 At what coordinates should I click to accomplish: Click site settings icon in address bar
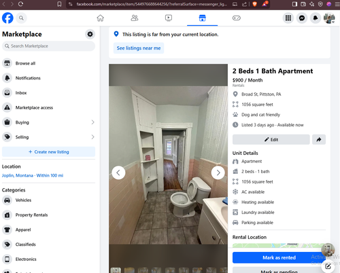pyautogui.click(x=71, y=4)
